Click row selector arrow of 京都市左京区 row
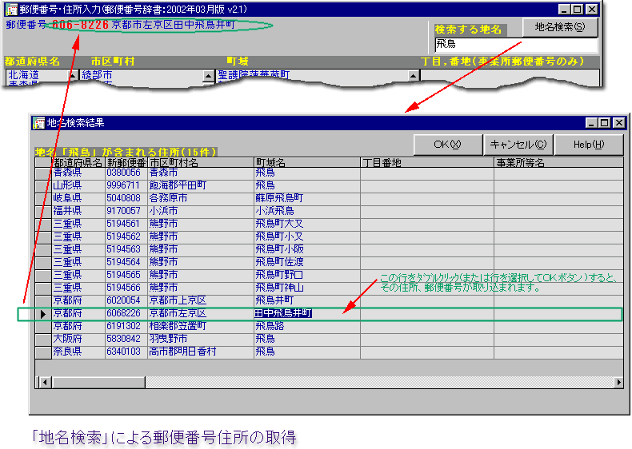The image size is (632, 449). 43,313
